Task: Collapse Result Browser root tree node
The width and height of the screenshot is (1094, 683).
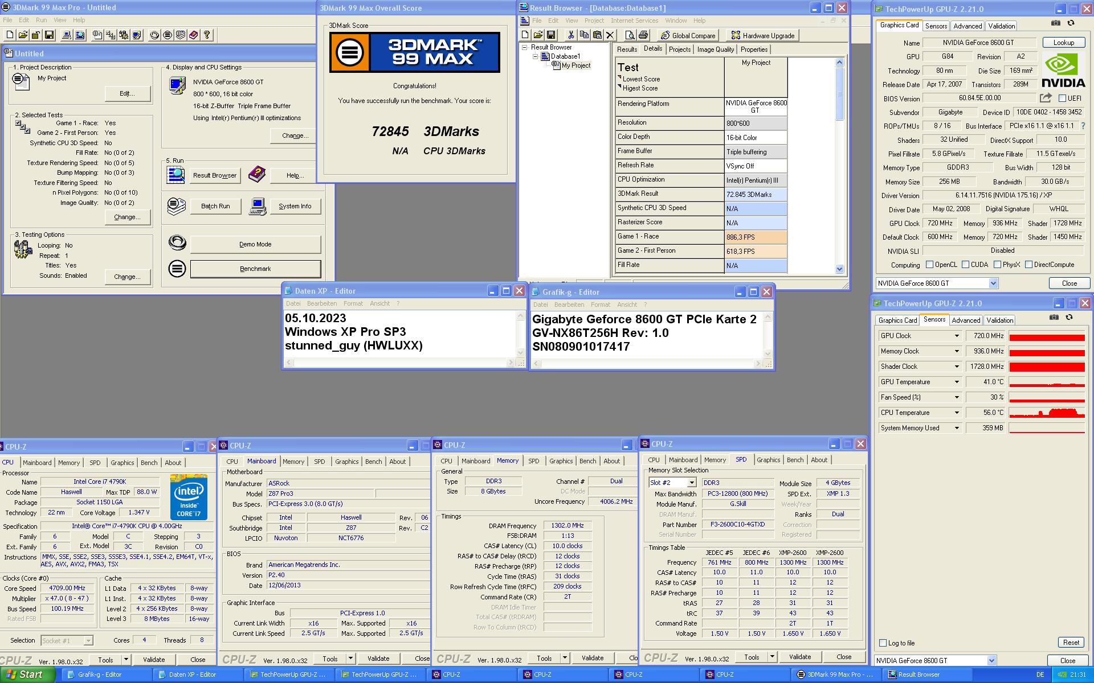Action: 525,47
